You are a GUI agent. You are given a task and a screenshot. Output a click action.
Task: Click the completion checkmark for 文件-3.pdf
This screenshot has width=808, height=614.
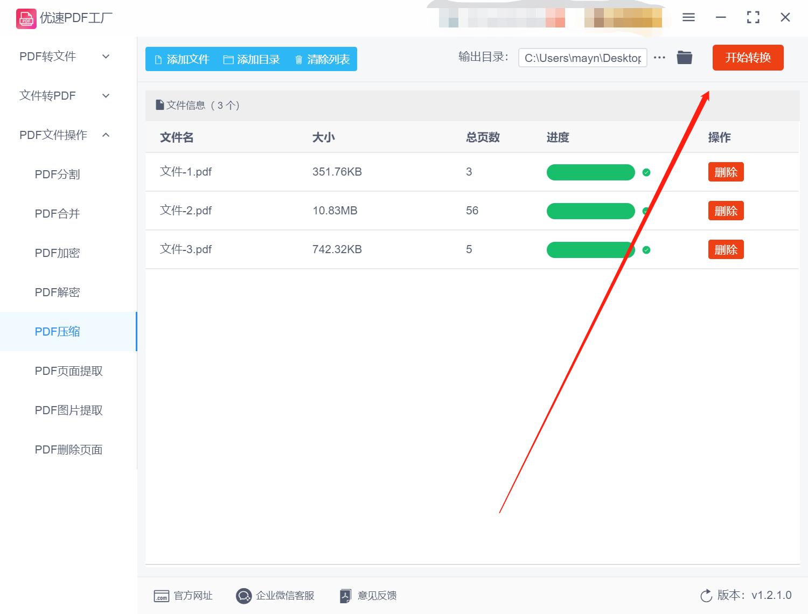pos(646,249)
